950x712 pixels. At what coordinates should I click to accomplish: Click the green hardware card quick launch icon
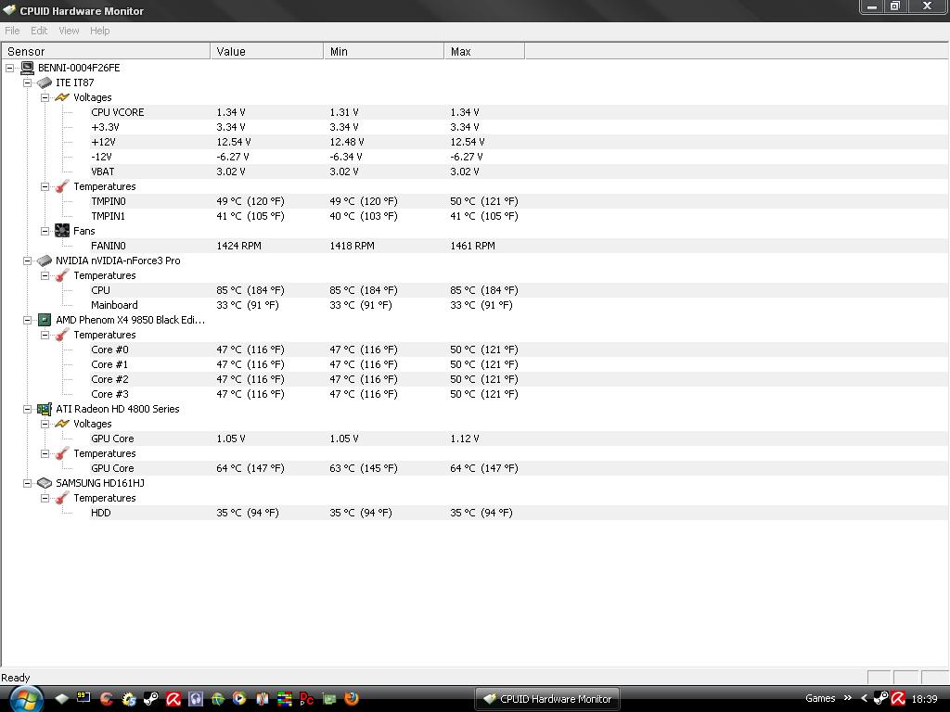(x=329, y=699)
